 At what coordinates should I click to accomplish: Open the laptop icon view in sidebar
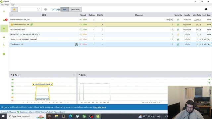click(4, 37)
